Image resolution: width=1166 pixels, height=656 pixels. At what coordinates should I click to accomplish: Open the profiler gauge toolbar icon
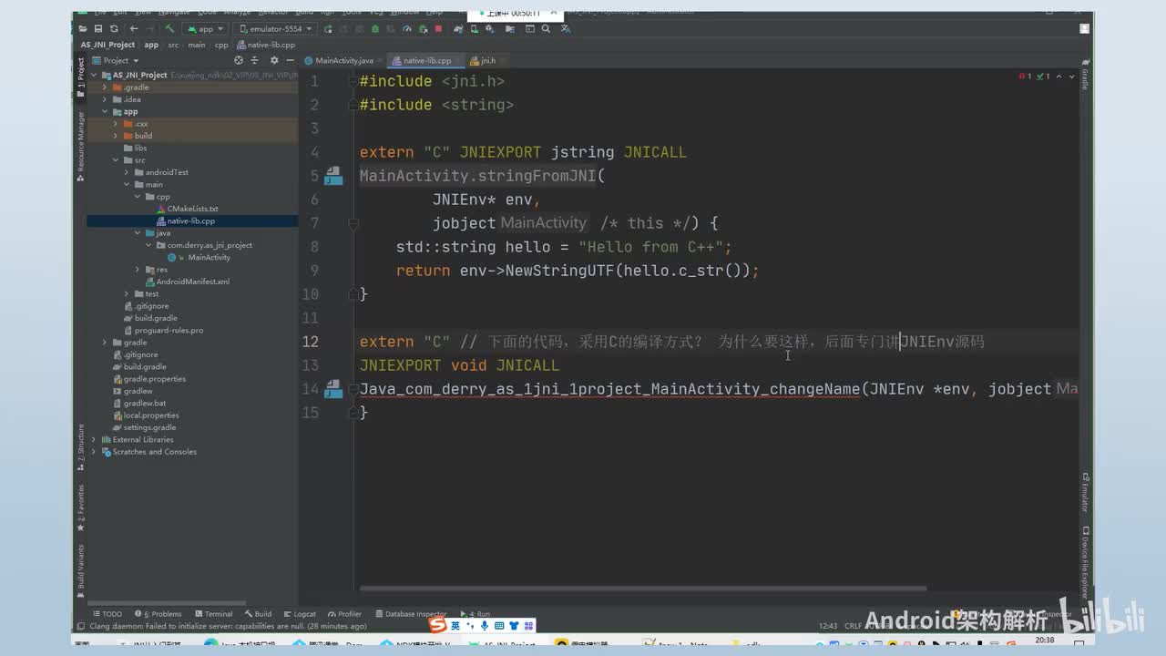(406, 29)
